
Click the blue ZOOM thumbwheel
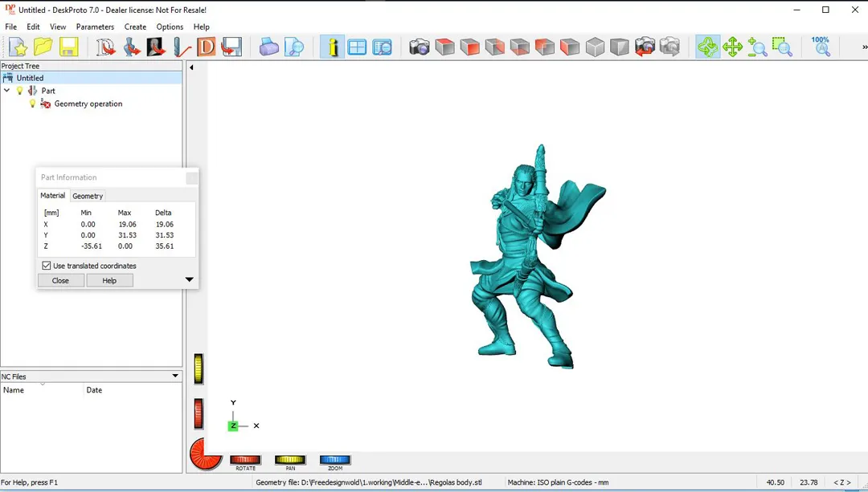pos(335,459)
